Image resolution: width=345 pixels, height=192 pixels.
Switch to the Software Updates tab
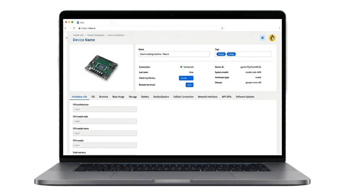point(245,97)
